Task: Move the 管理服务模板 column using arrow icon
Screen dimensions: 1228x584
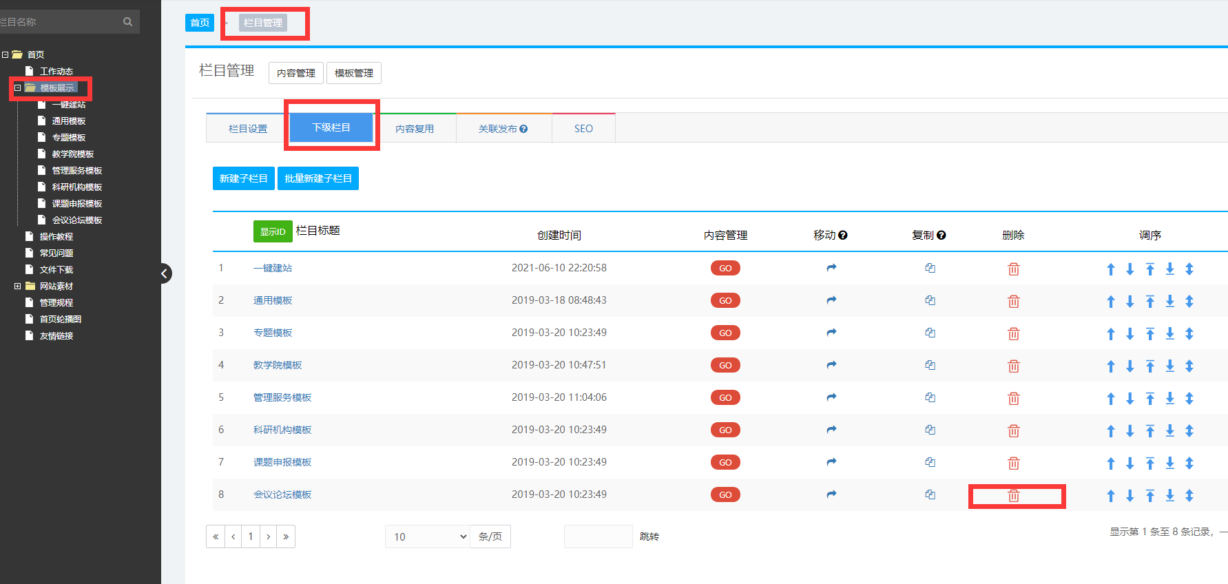Action: (831, 397)
